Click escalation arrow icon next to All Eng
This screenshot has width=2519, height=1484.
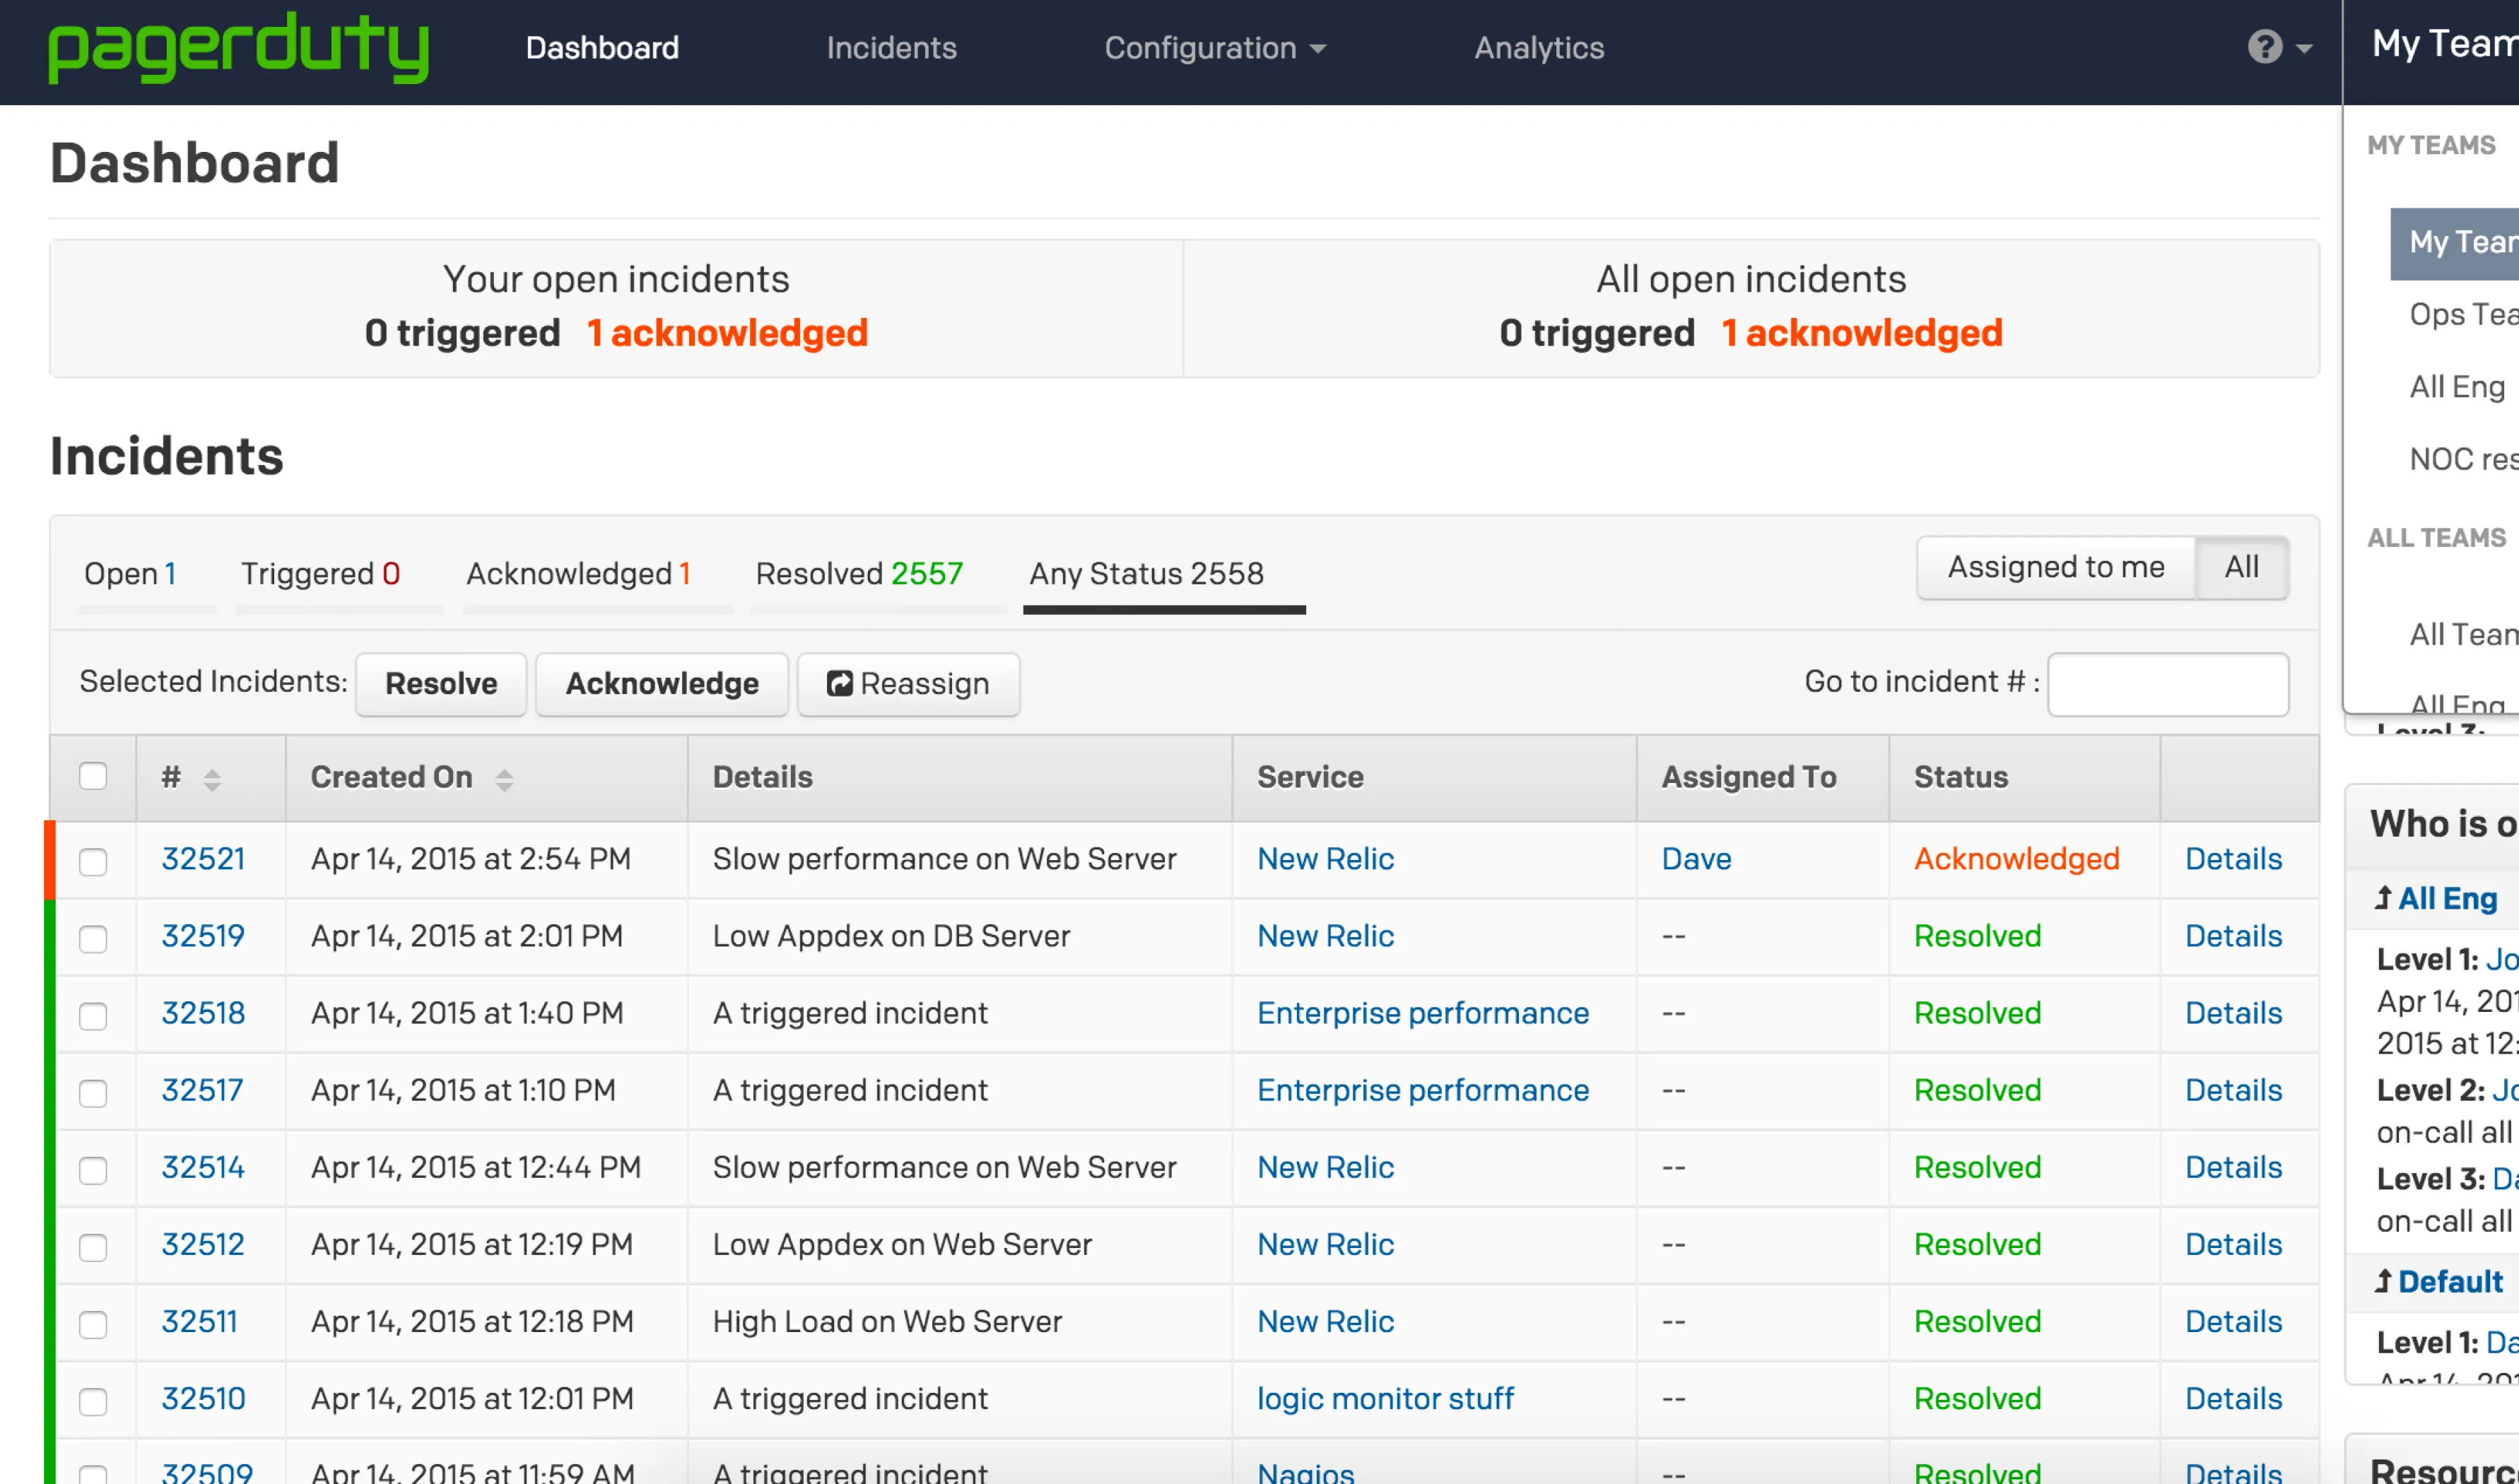coord(2384,898)
